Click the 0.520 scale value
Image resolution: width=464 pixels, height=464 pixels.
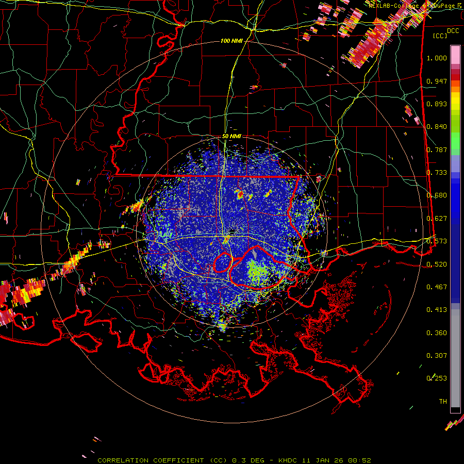pos(437,264)
